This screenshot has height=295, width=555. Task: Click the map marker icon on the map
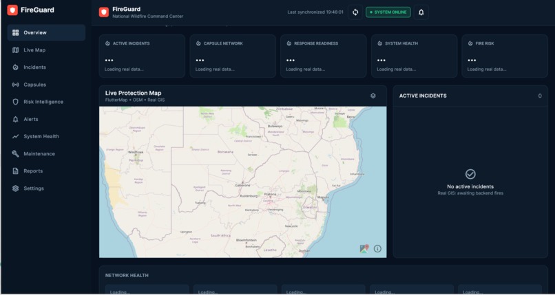click(364, 249)
